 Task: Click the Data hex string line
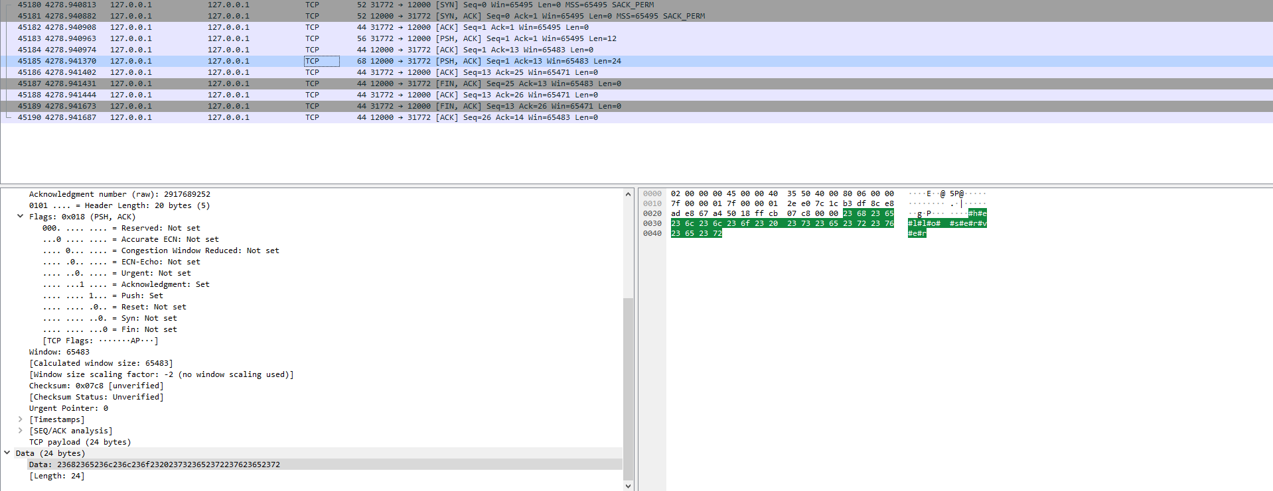[154, 464]
